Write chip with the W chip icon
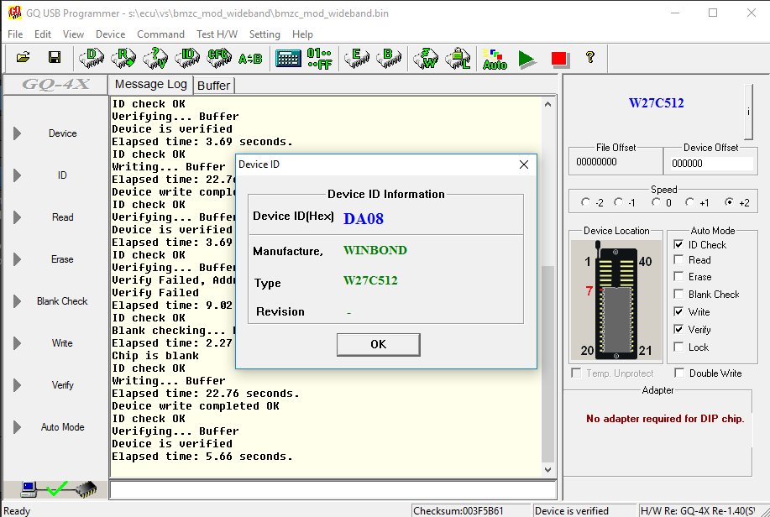 [x=426, y=59]
